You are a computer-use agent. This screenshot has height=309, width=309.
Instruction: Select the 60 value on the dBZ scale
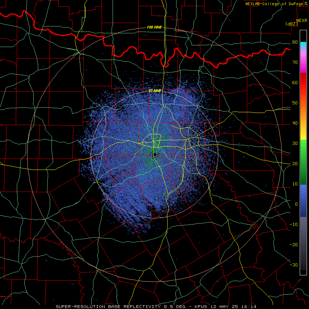295,82
